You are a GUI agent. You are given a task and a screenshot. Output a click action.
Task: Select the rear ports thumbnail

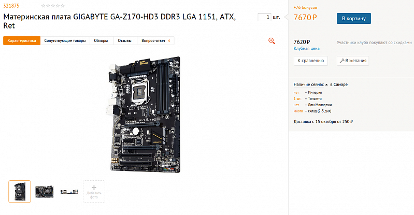[x=69, y=192]
